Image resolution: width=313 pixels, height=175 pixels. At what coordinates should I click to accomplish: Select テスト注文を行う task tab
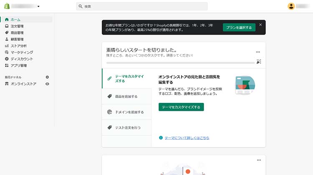coord(126,127)
